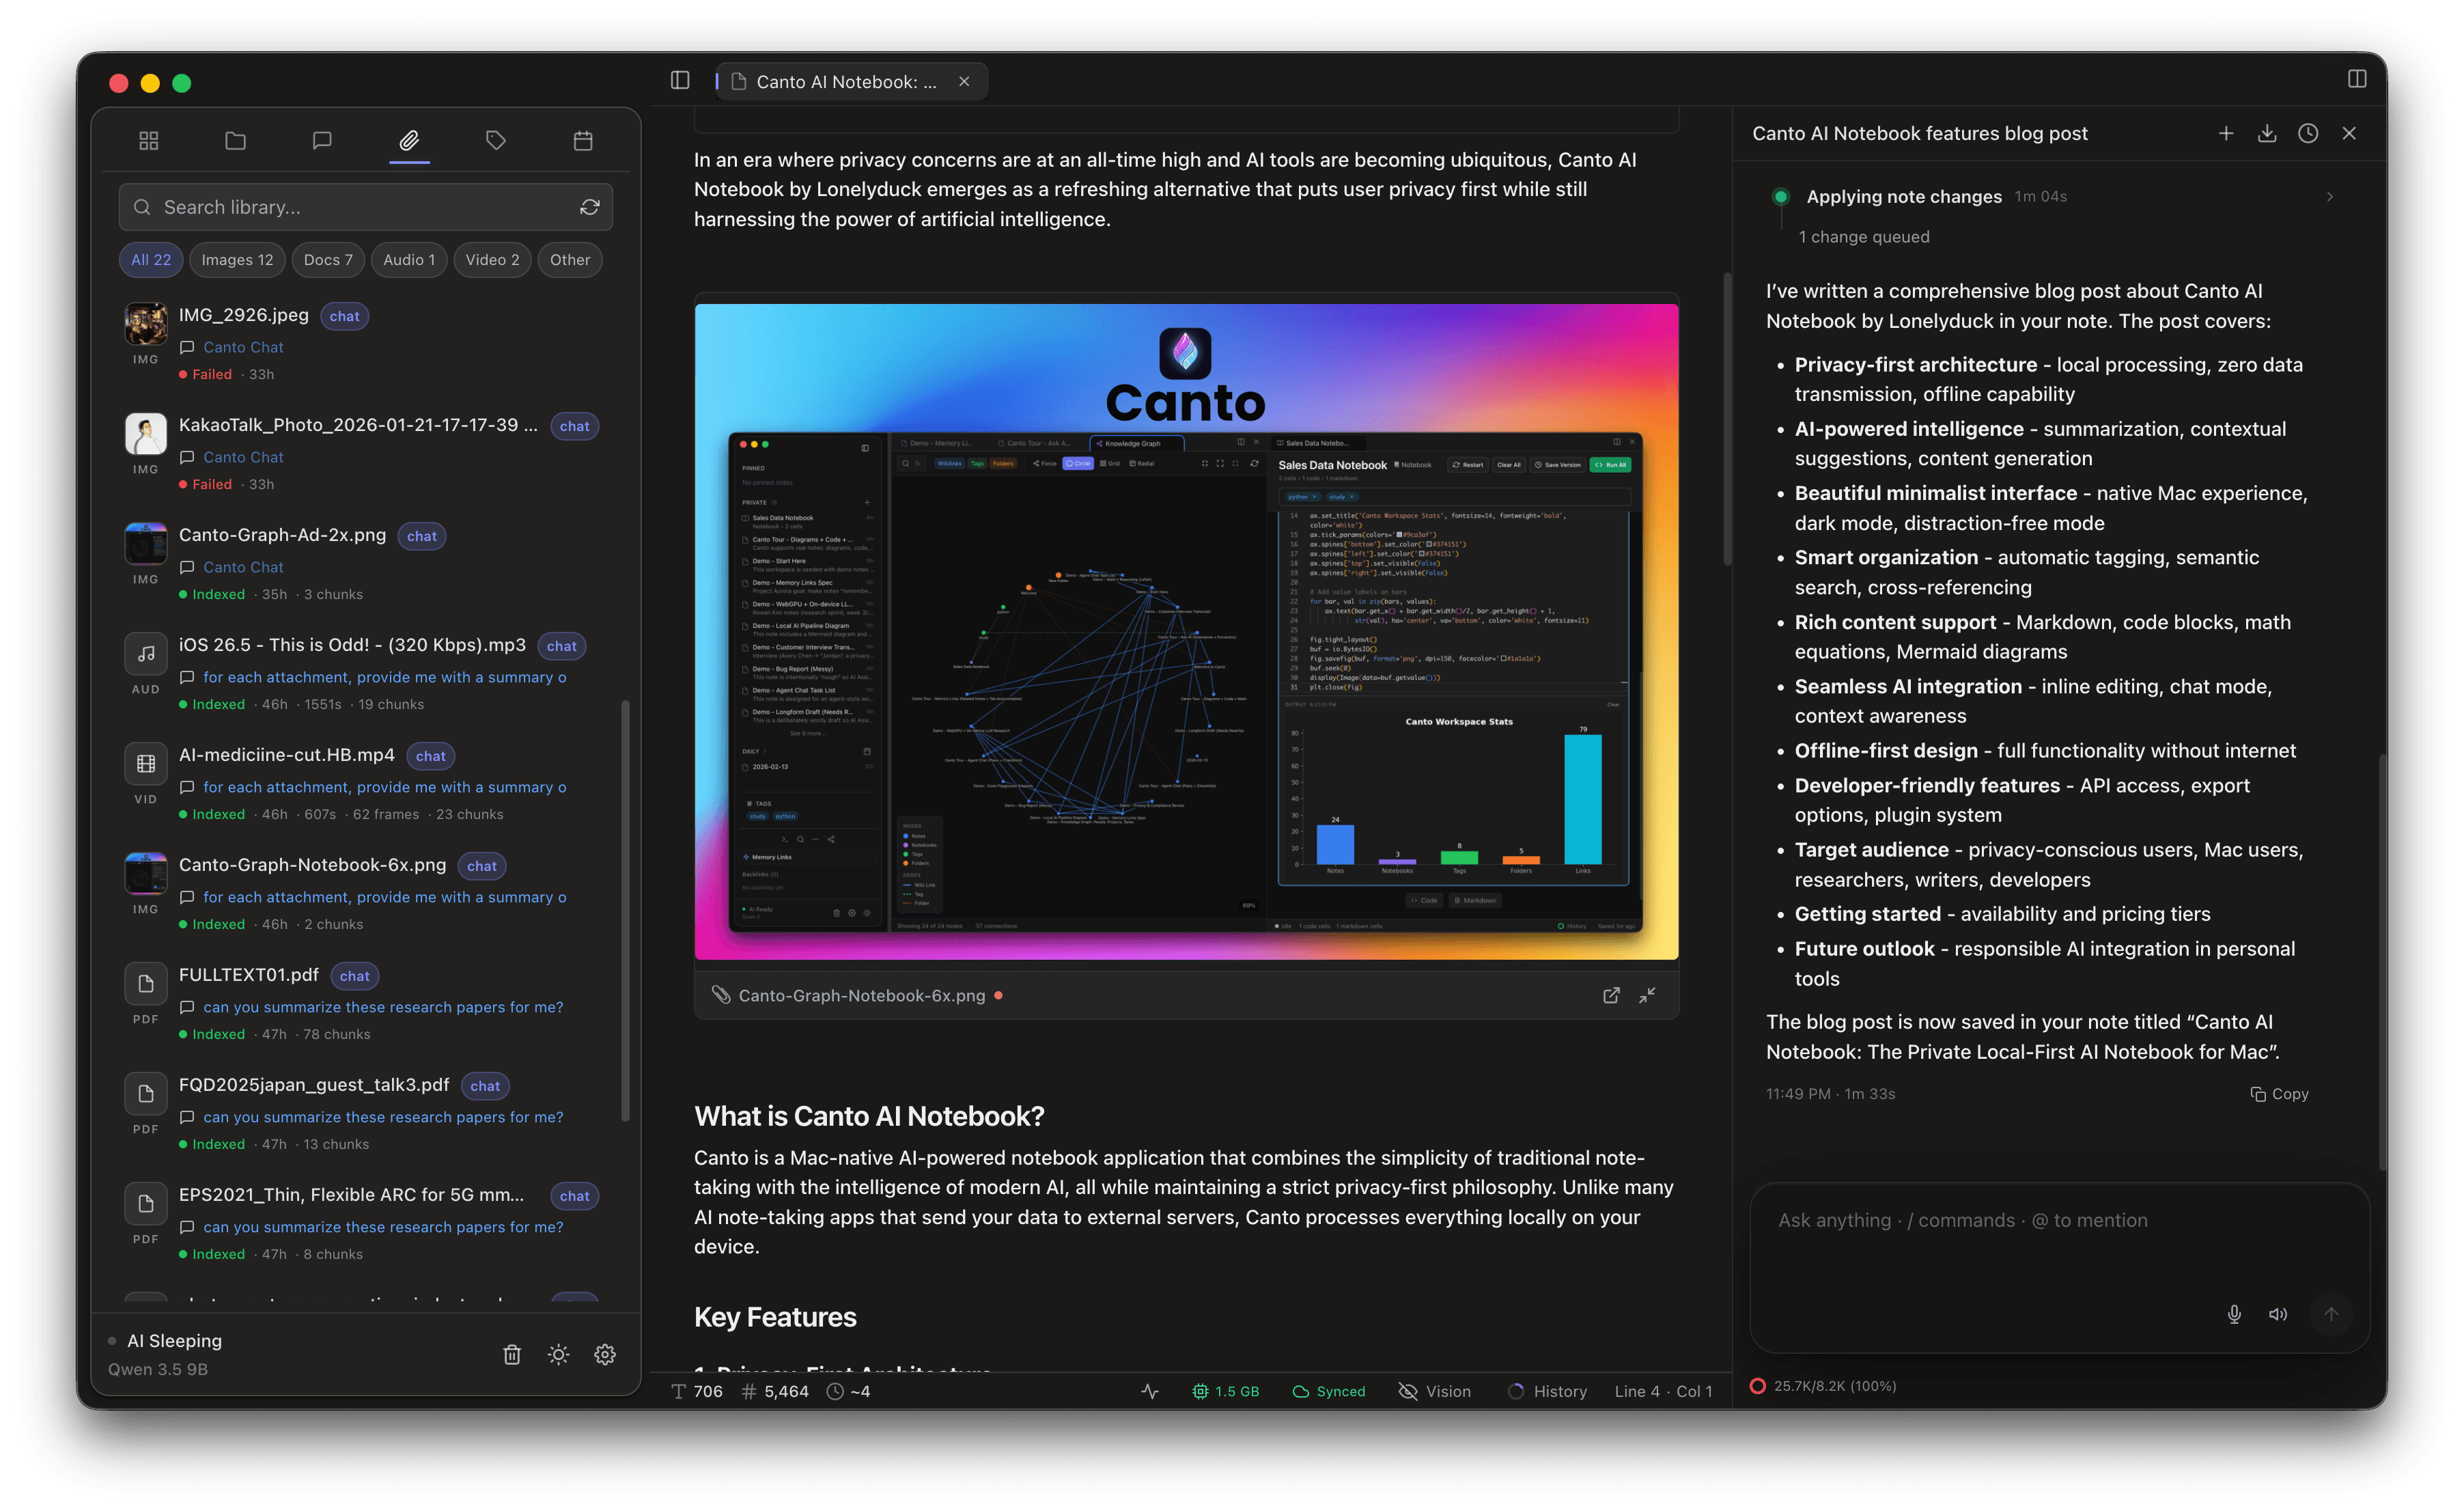2464x1511 pixels.
Task: Delete using the trash icon
Action: coord(512,1355)
